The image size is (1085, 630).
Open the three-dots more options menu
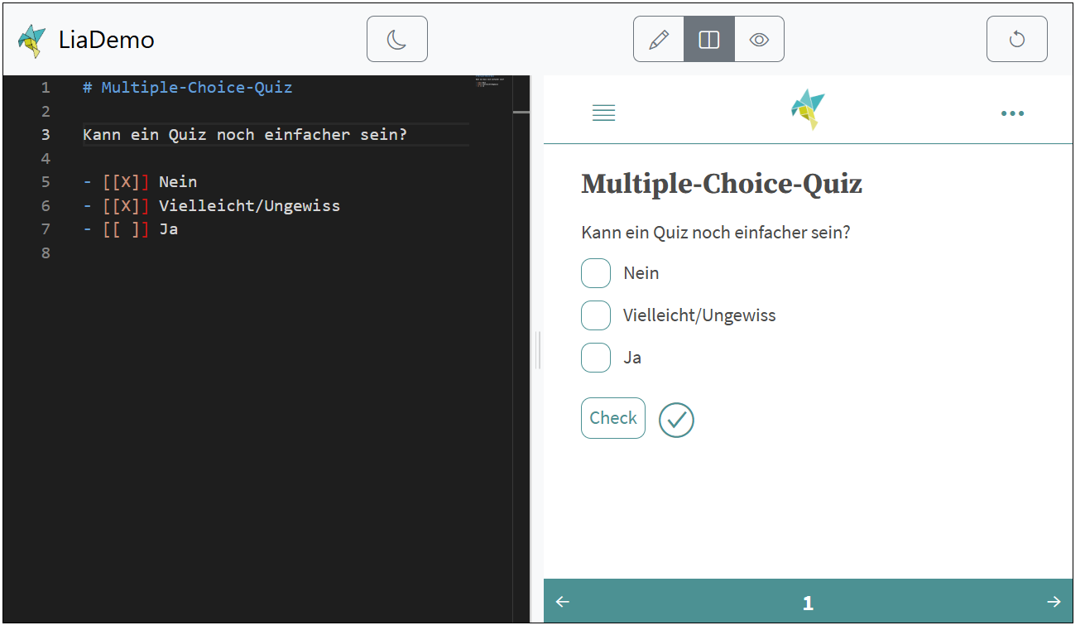point(1012,113)
